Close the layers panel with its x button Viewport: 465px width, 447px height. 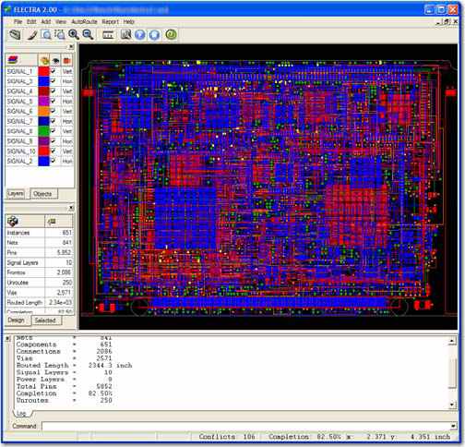[x=71, y=47]
